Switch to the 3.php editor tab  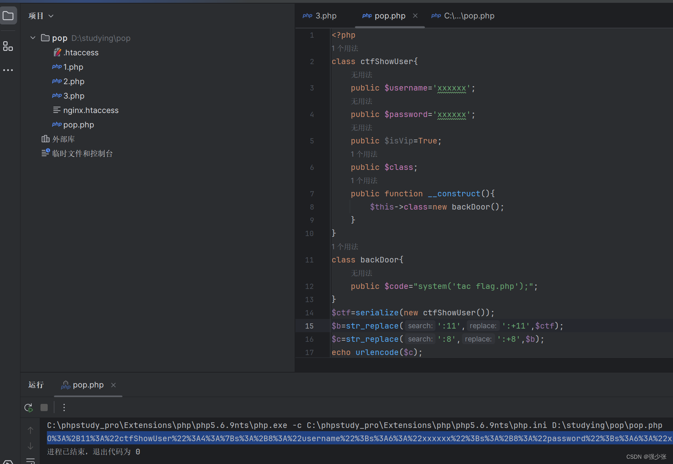tap(320, 16)
